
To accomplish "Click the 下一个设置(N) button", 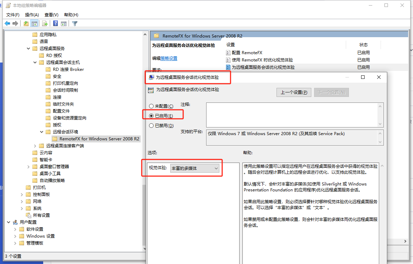I will click(332, 92).
